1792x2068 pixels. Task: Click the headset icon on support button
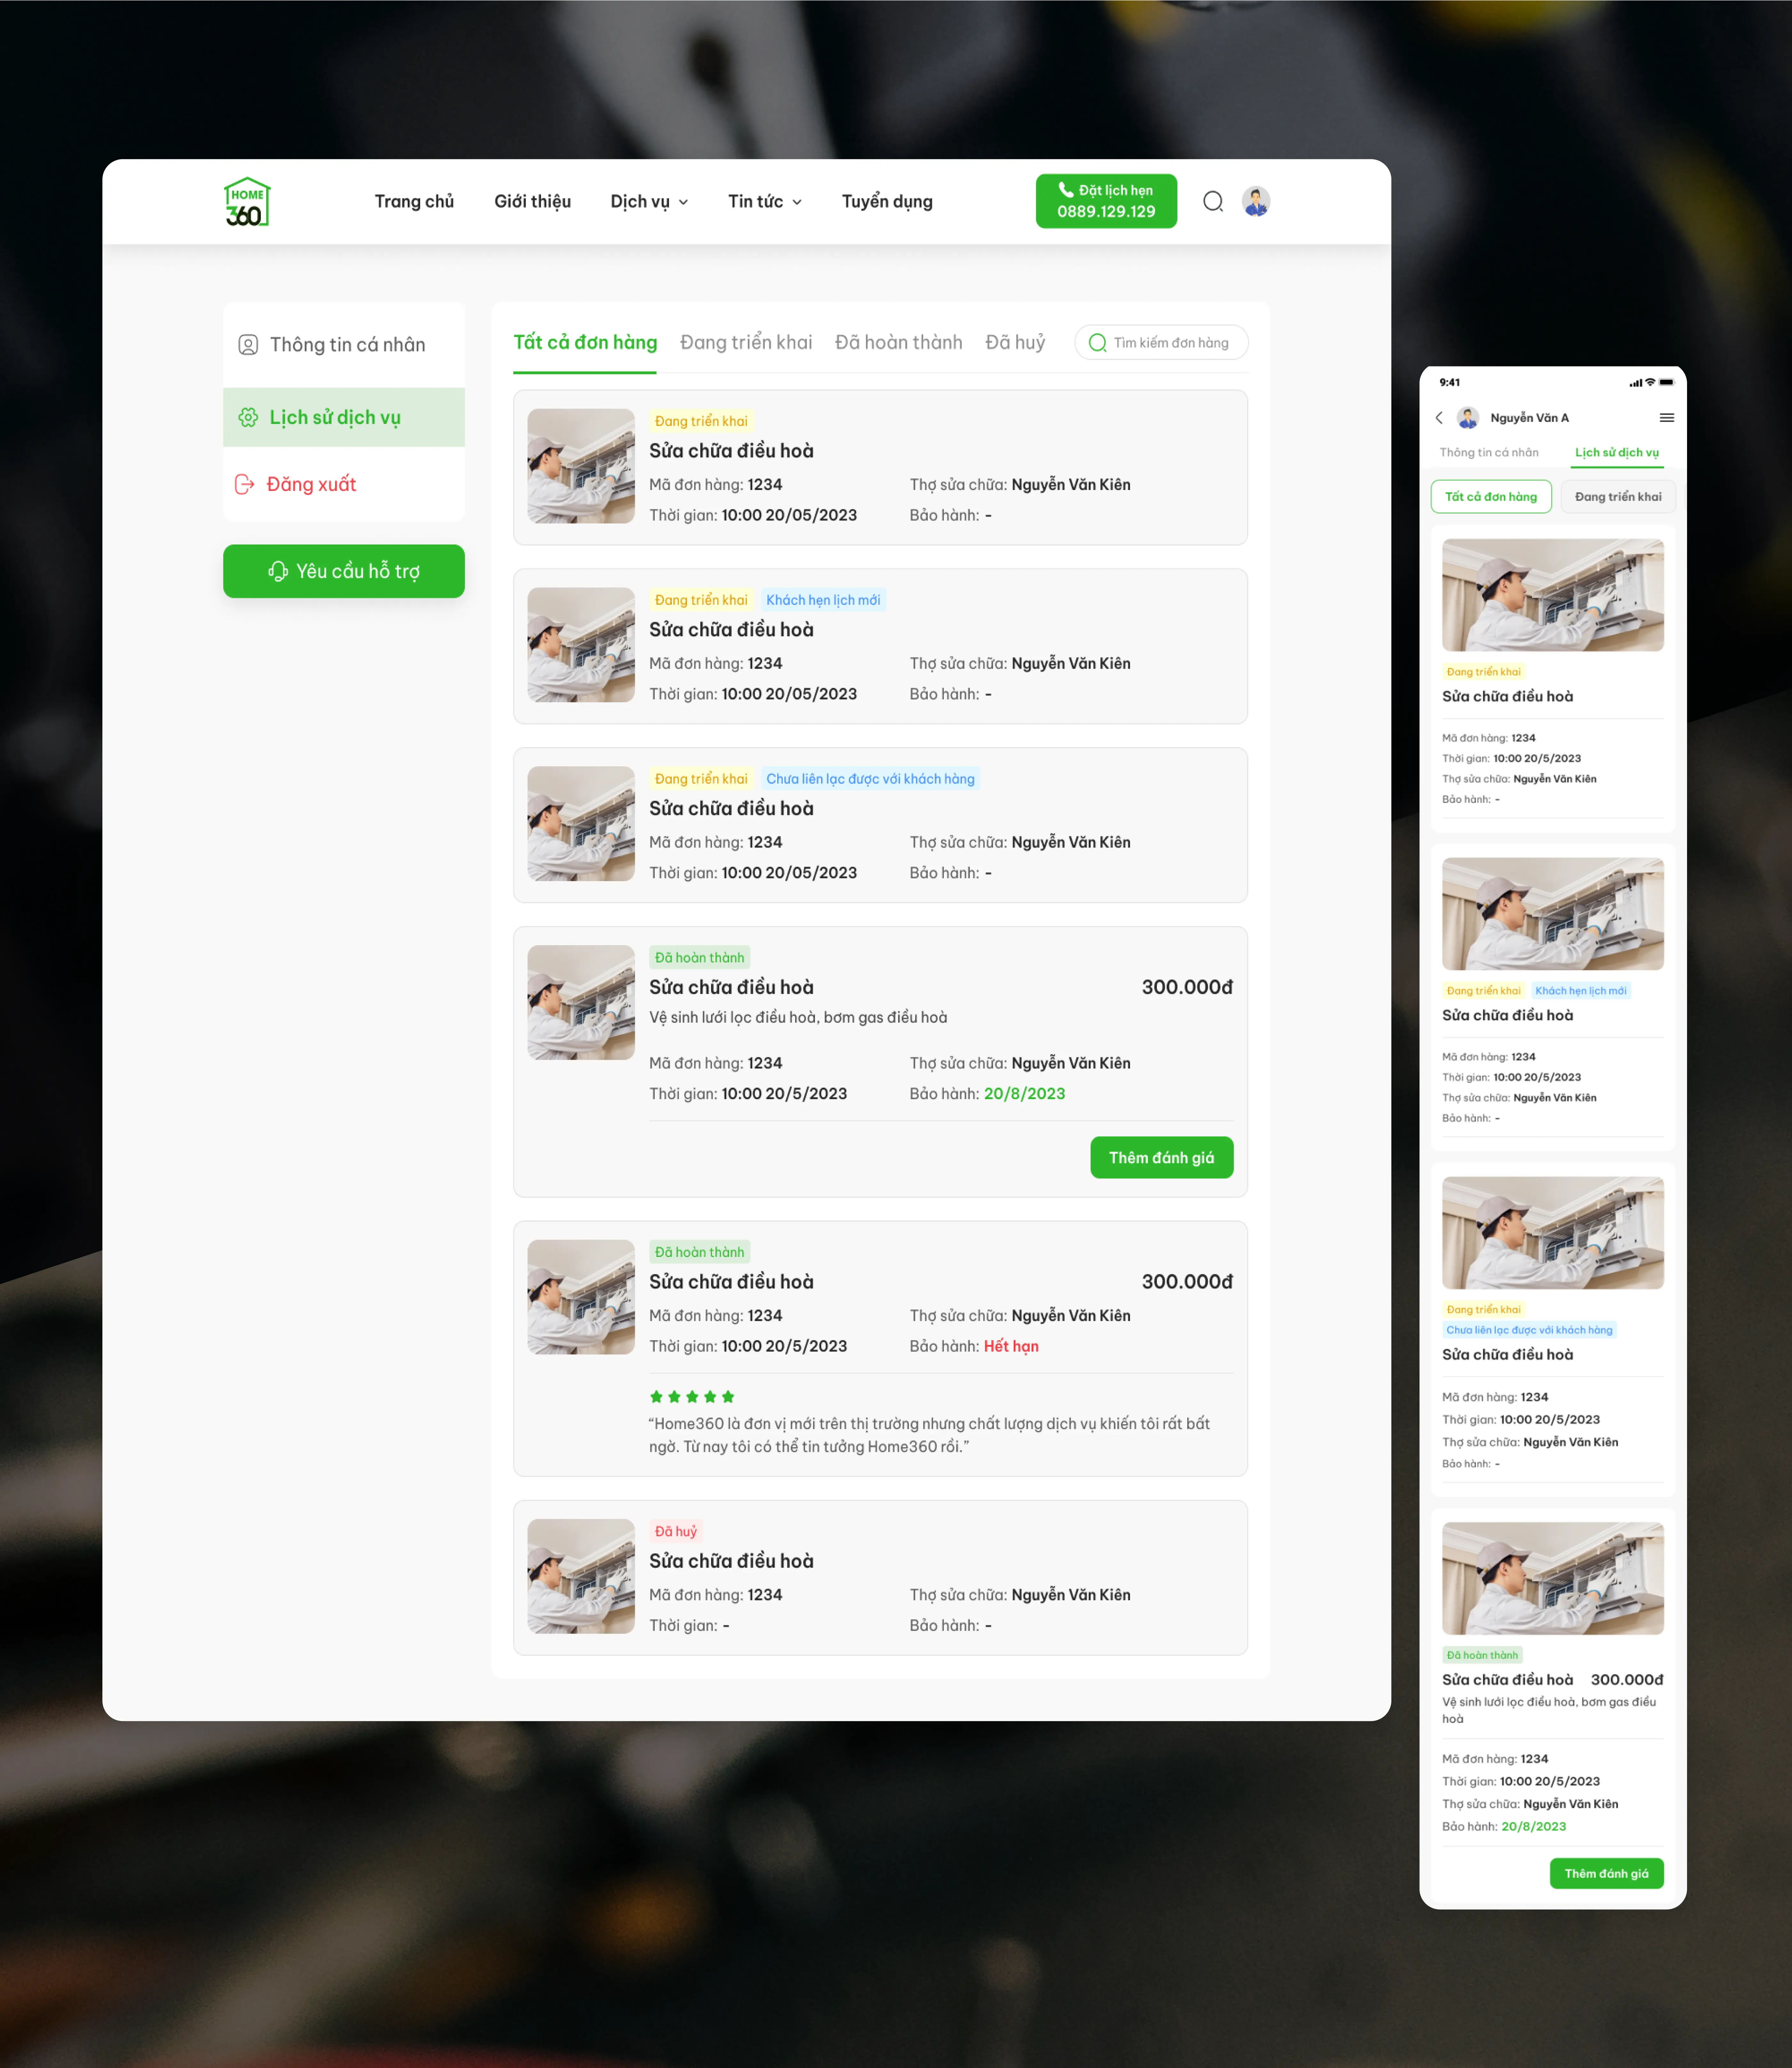[x=278, y=571]
